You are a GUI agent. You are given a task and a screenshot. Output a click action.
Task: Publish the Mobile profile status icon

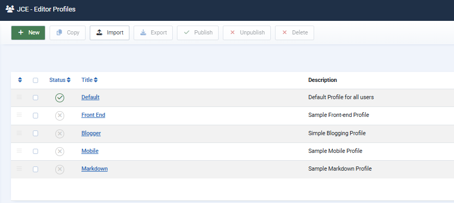59,151
